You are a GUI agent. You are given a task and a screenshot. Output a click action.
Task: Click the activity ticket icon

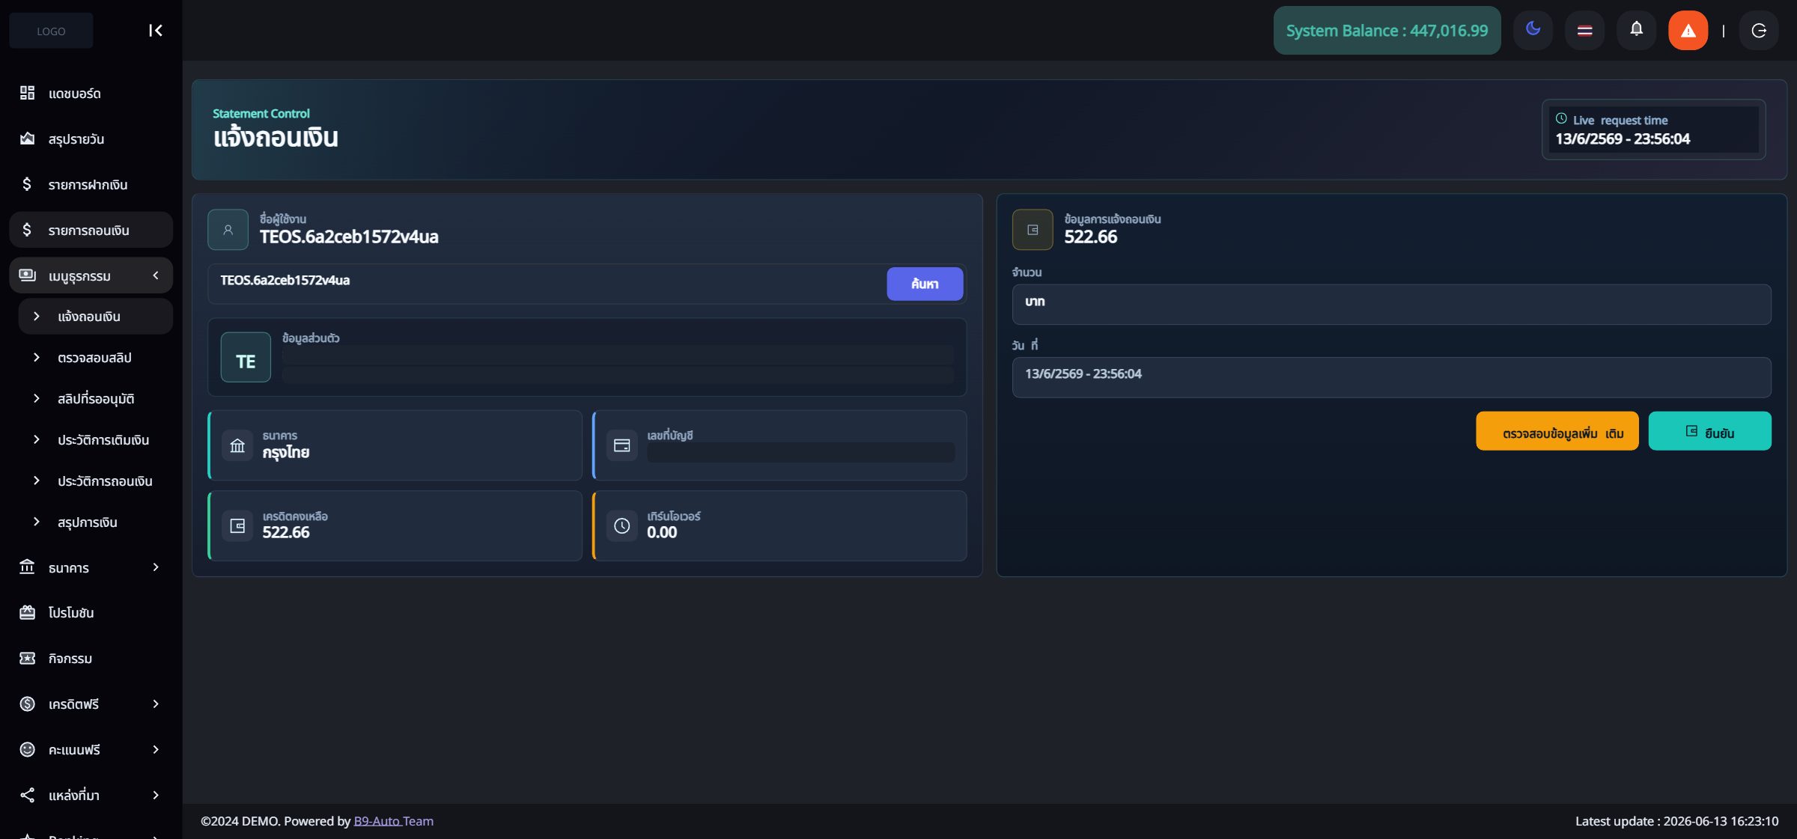[x=27, y=658]
